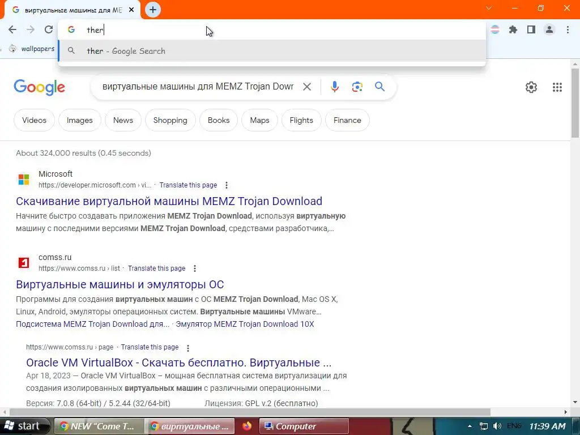Image resolution: width=580 pixels, height=435 pixels.
Task: Select the Shopping filter chip
Action: click(170, 120)
